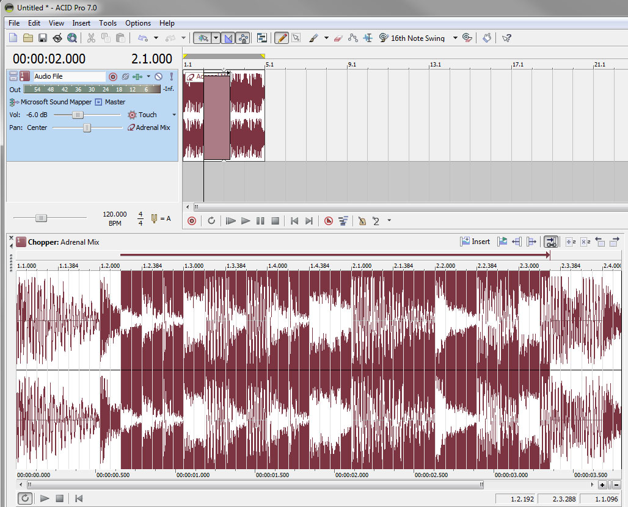
Task: Solo the Audio File track
Action: click(x=172, y=76)
